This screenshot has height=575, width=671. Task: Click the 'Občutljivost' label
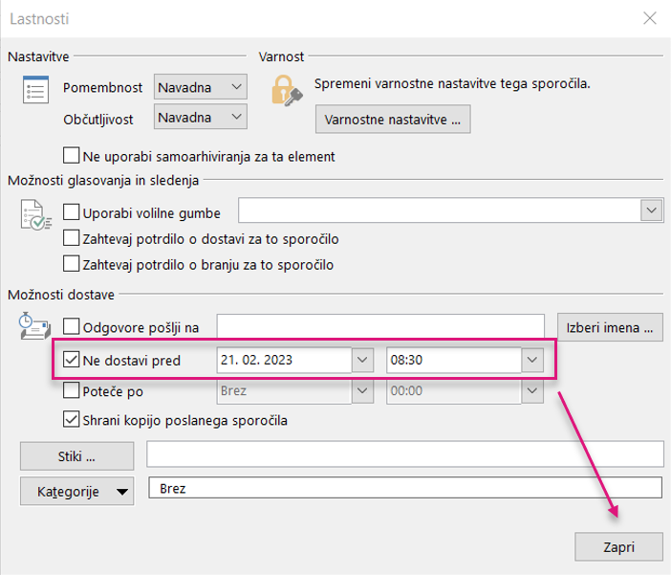[x=98, y=119]
